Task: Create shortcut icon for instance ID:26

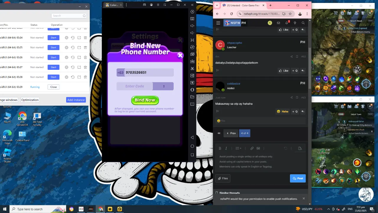Action: (x=79, y=57)
